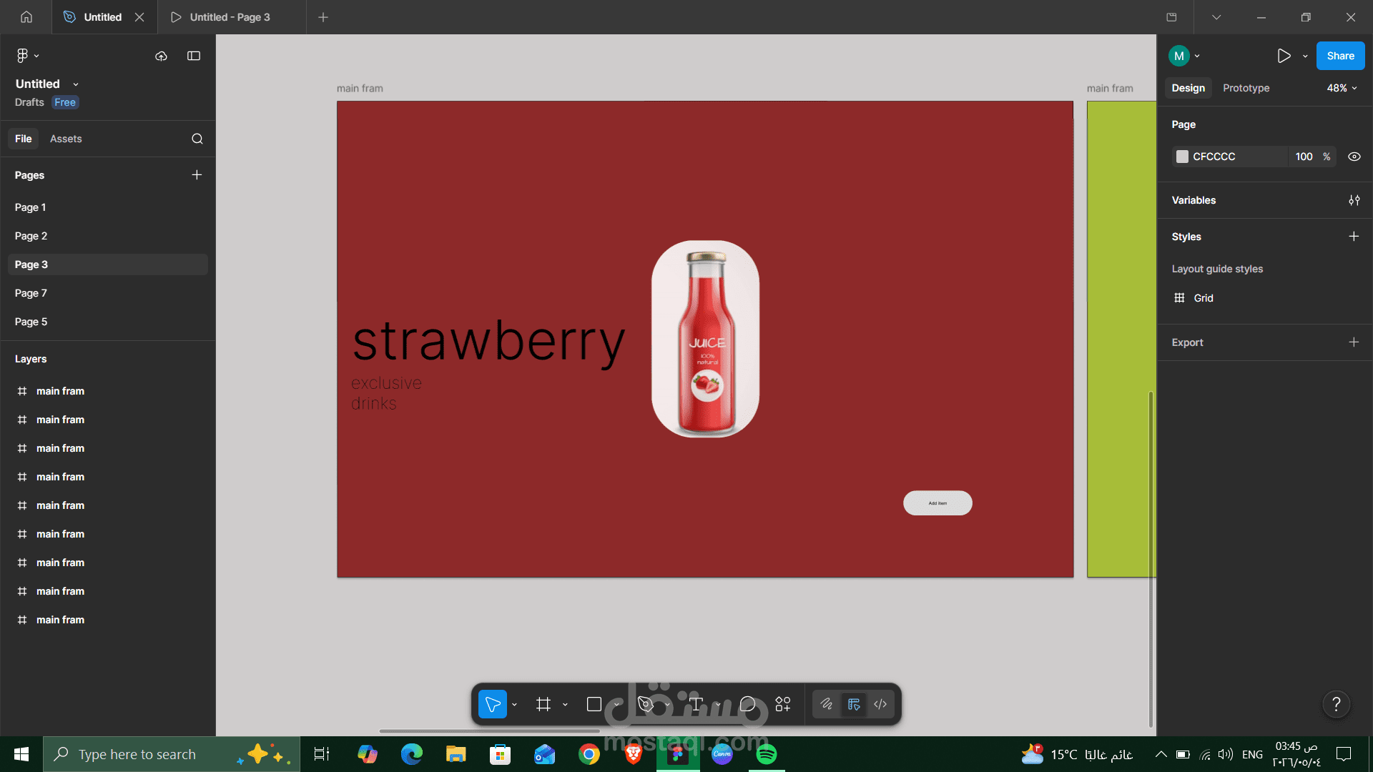
Task: Add a new page
Action: point(197,175)
